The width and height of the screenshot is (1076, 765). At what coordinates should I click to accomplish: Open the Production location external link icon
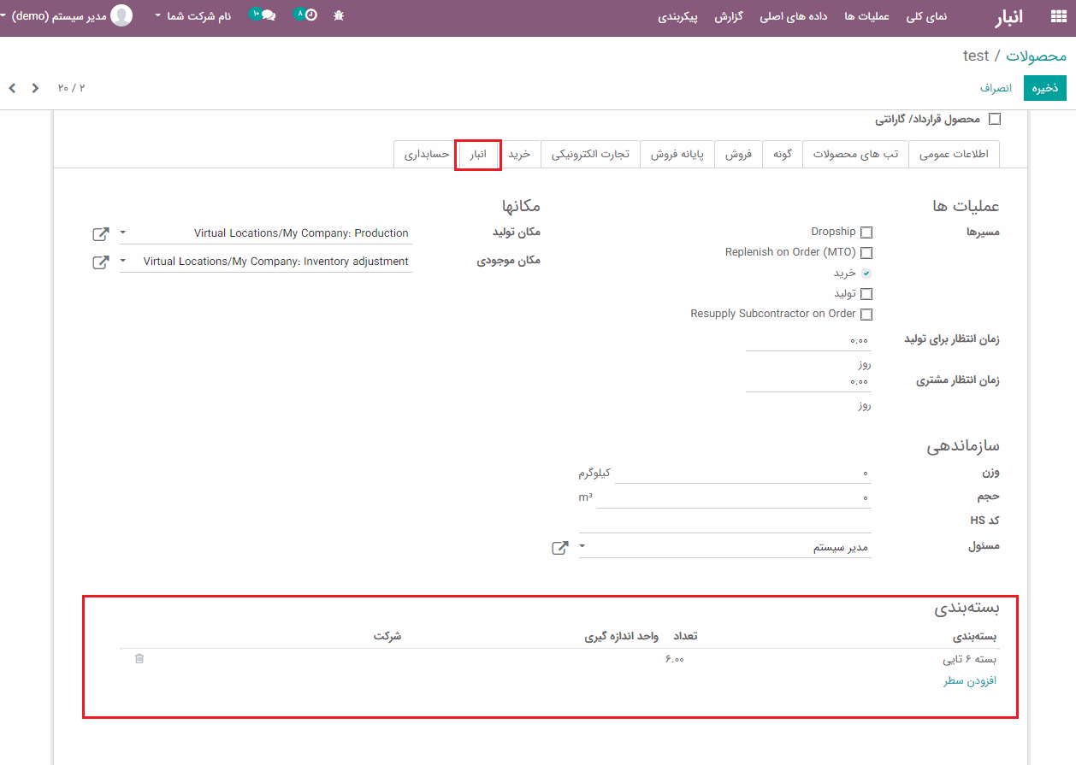click(101, 233)
